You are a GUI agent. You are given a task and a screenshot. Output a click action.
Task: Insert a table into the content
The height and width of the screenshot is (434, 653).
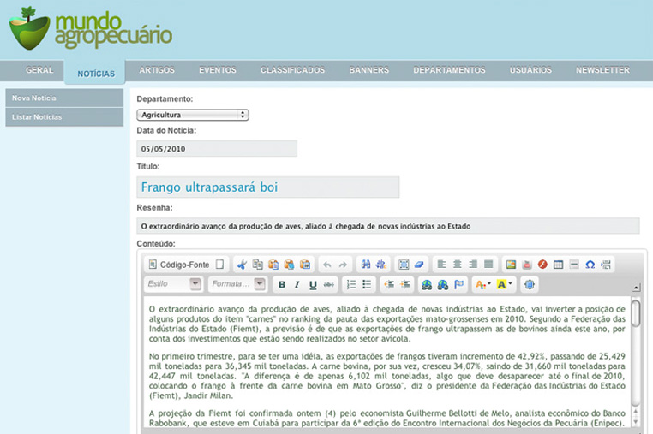(558, 265)
